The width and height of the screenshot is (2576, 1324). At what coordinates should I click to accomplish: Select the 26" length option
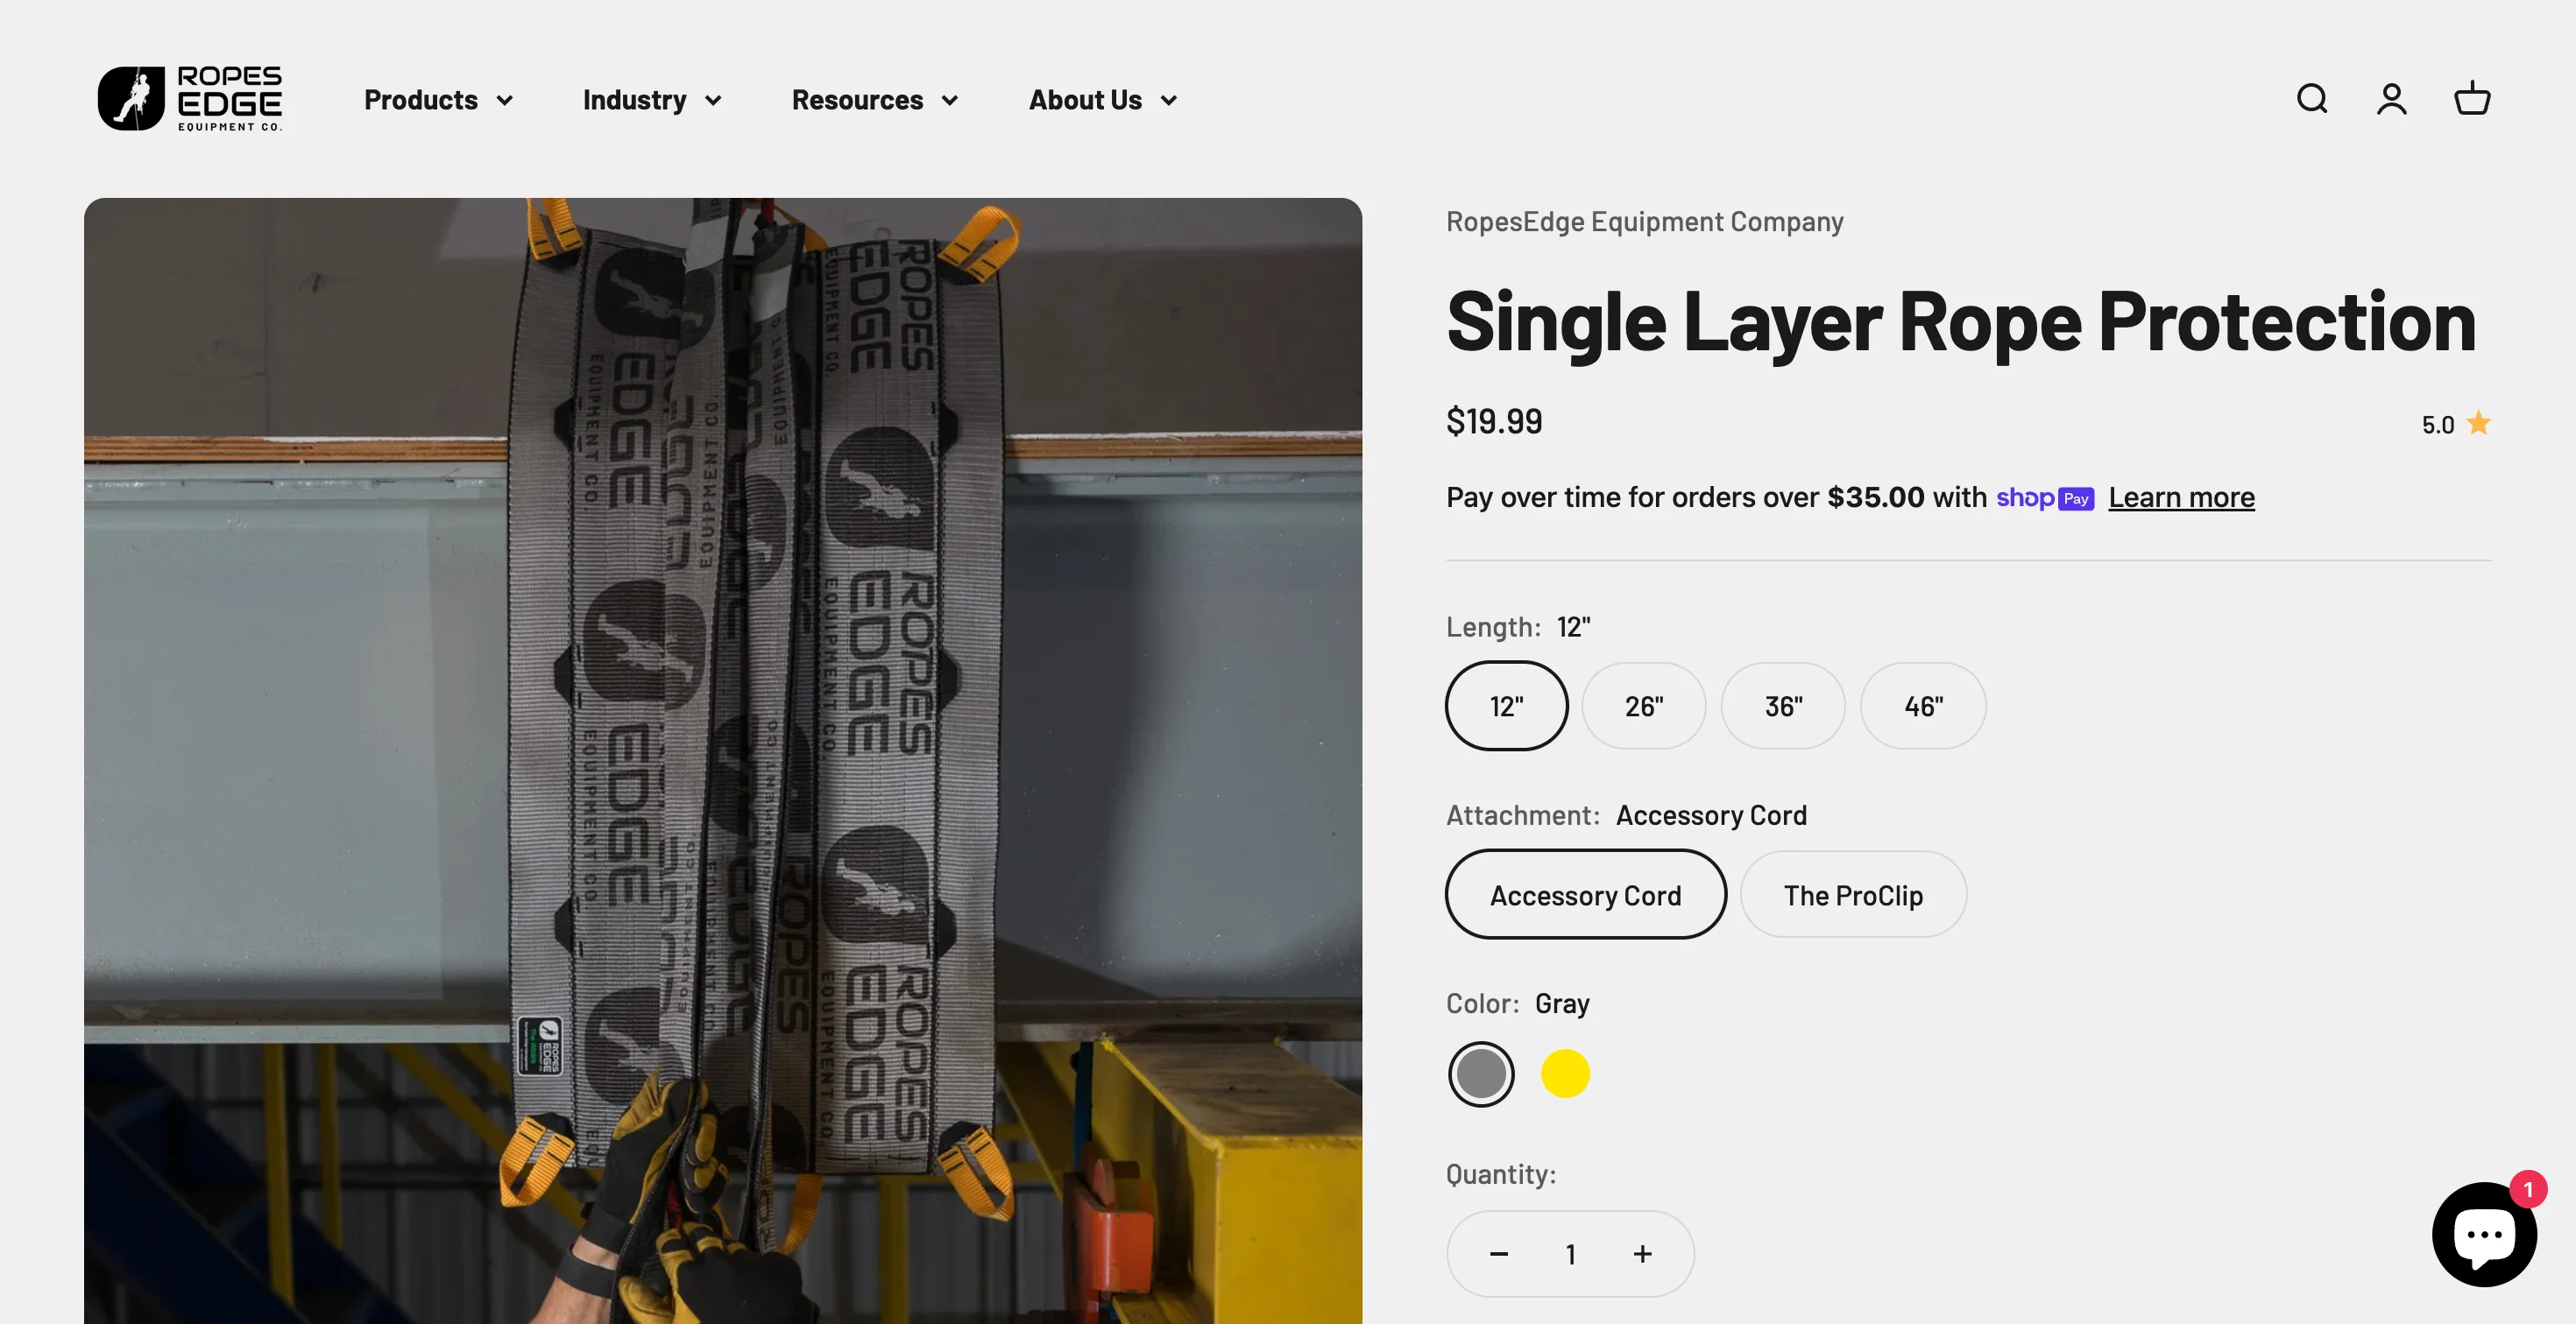1644,706
